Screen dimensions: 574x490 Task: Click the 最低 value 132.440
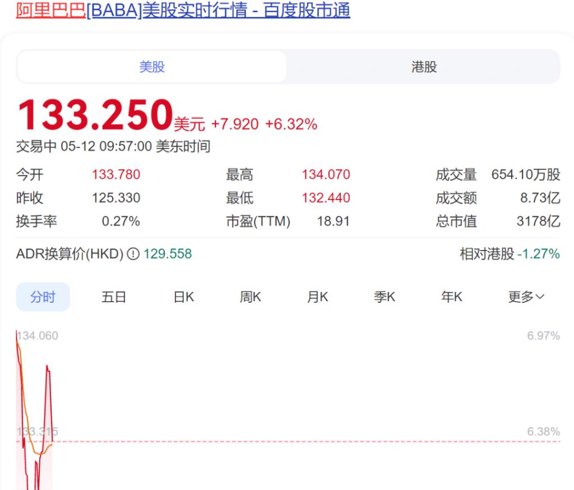click(x=326, y=198)
